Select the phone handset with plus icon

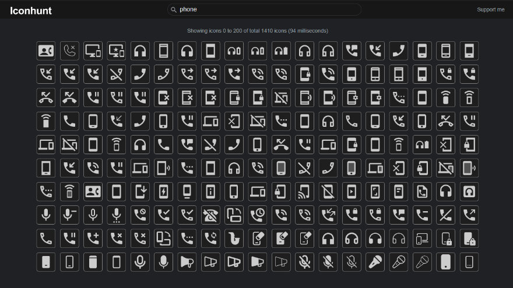click(x=93, y=238)
